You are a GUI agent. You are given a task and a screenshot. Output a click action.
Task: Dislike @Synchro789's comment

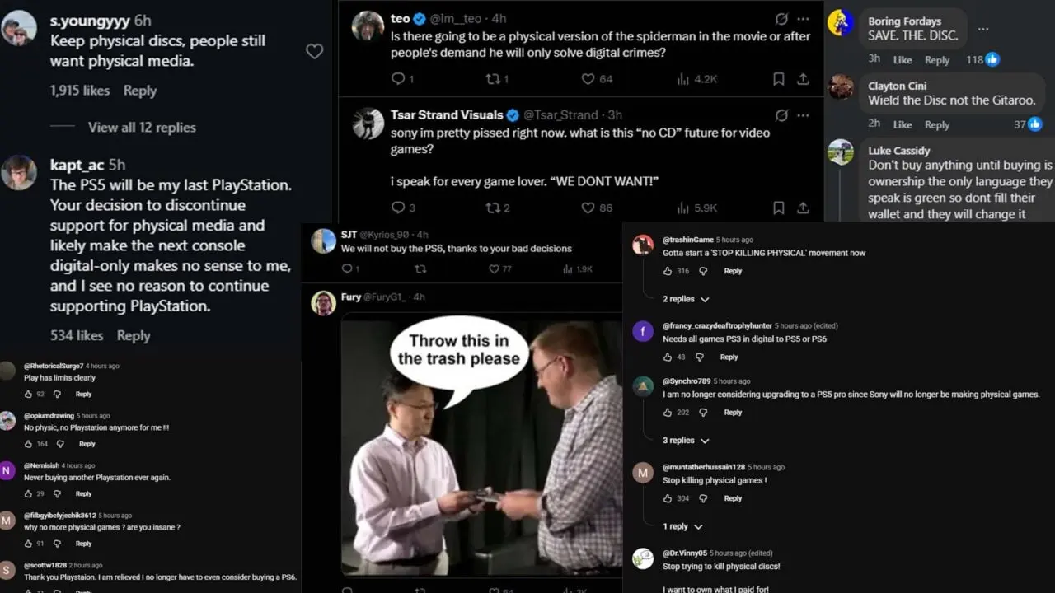coord(703,413)
